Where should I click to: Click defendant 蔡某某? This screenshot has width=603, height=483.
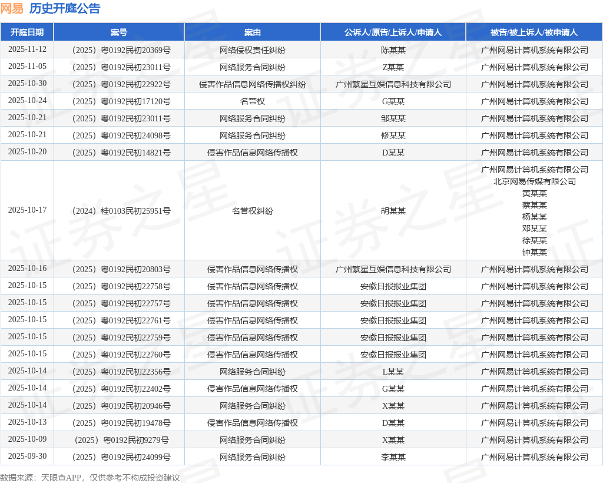535,205
